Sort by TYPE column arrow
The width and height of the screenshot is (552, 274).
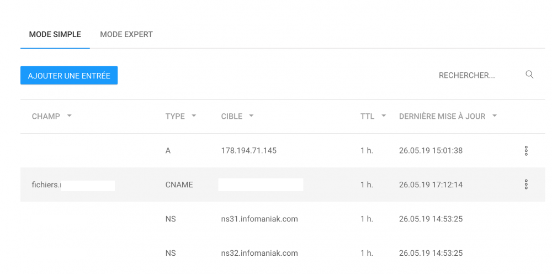tap(194, 116)
